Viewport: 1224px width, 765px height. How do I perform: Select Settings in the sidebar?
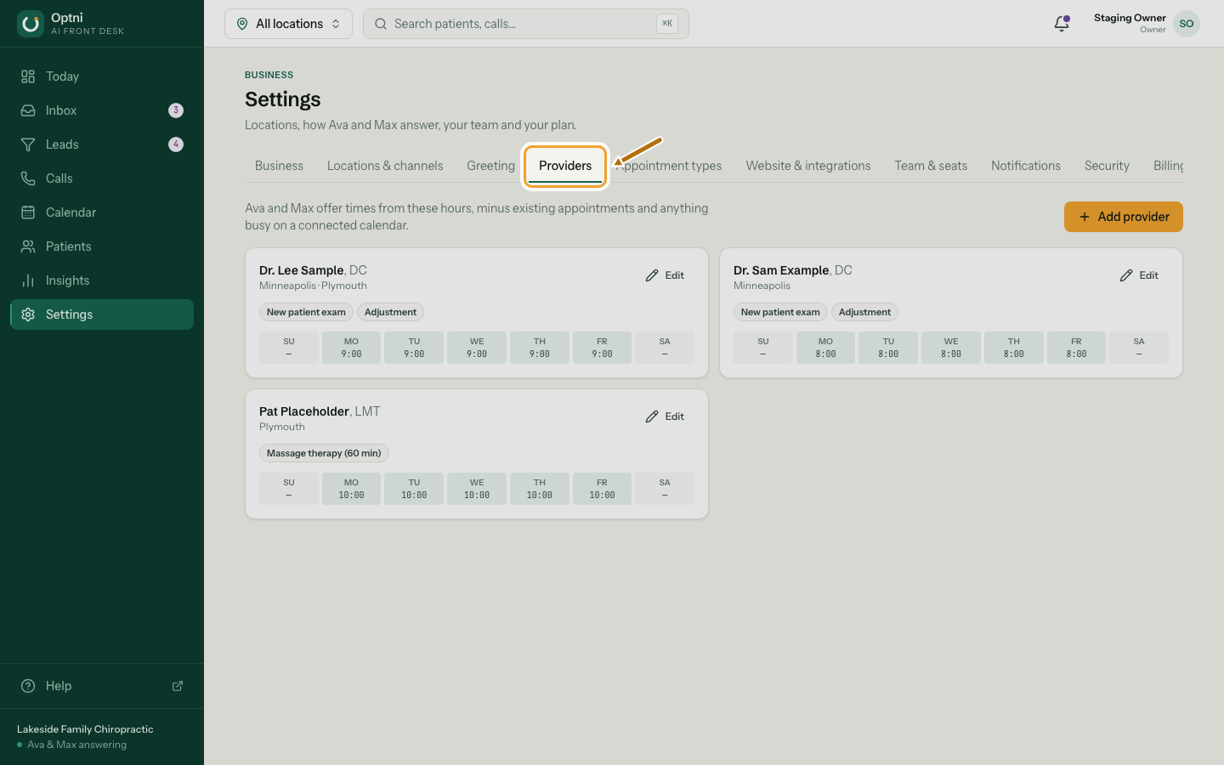(102, 314)
